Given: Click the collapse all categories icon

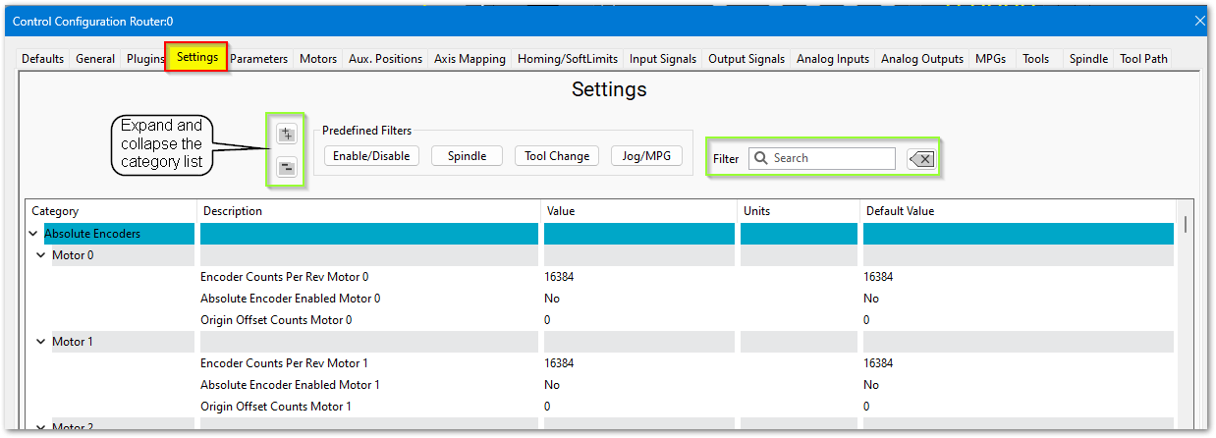Looking at the screenshot, I should (x=287, y=167).
